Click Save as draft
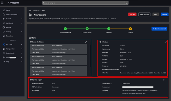This screenshot has height=101, width=171. pyautogui.click(x=144, y=14)
